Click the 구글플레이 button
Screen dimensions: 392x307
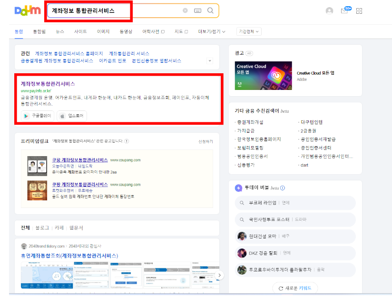[38, 116]
